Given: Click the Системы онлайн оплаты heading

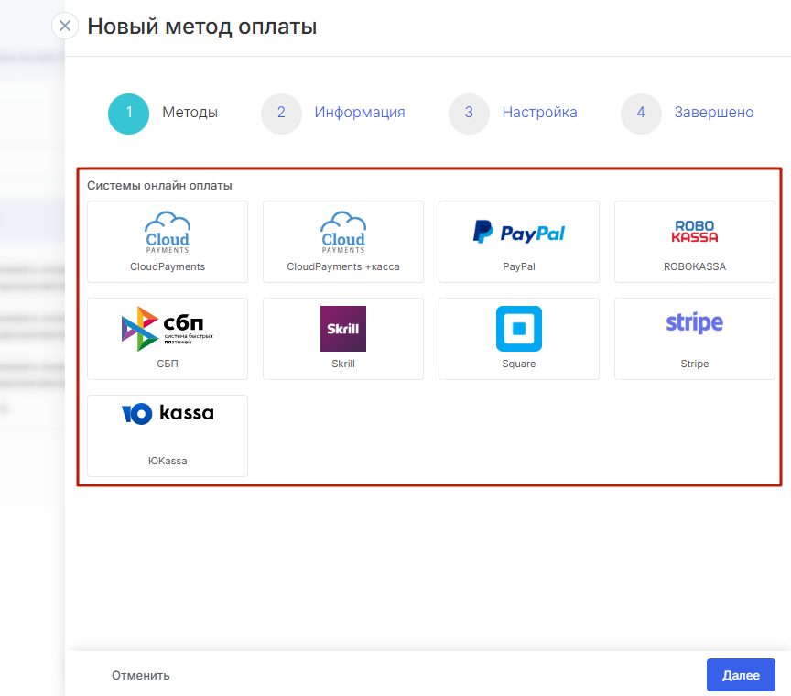Looking at the screenshot, I should 159,186.
